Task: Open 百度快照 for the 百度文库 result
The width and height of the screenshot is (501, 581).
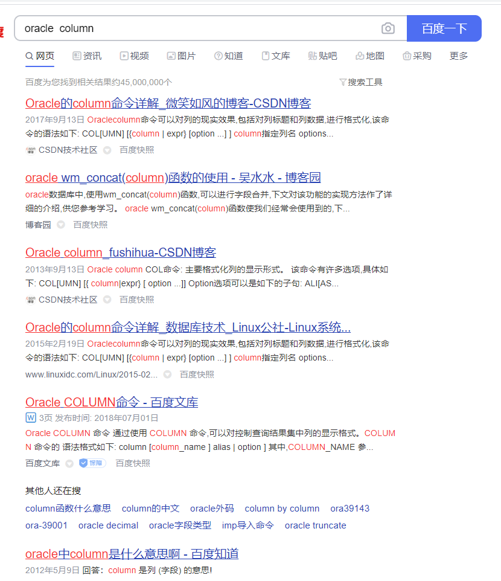Action: pos(133,464)
